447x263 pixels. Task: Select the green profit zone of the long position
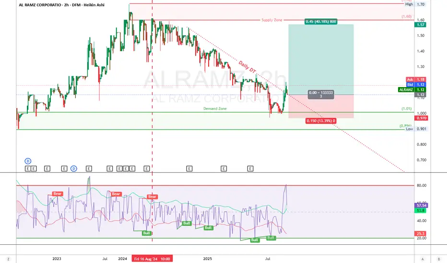point(321,59)
